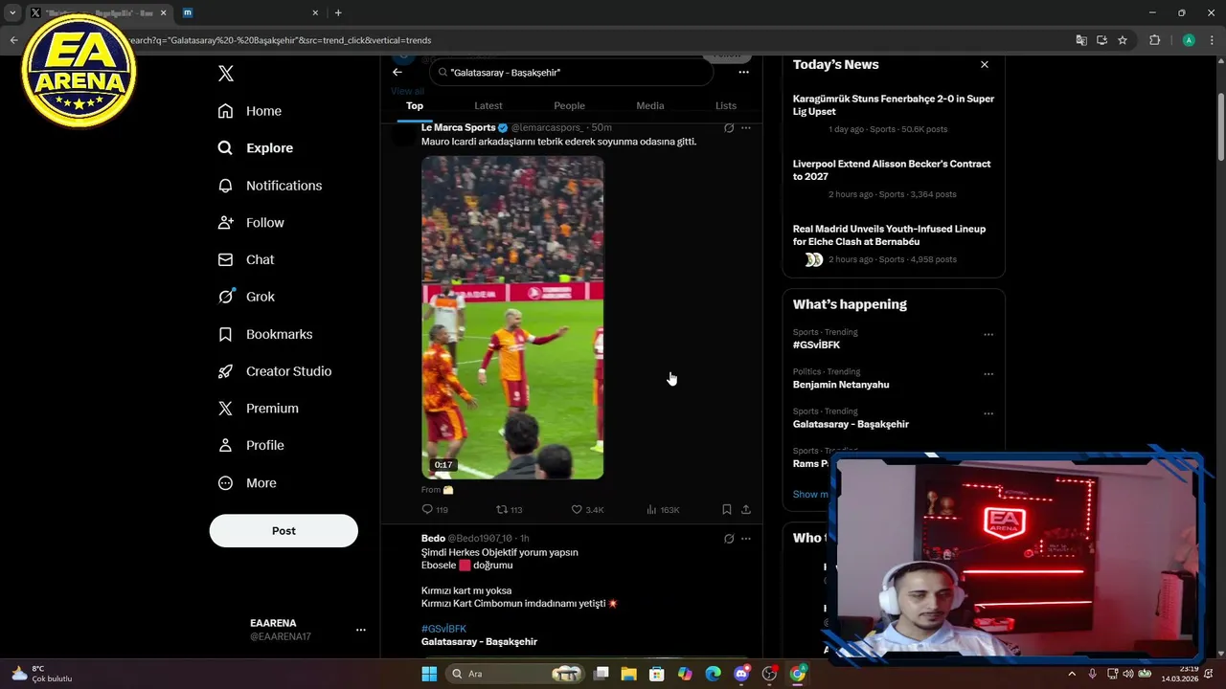Open EAARENA account switcher menu
Viewport: 1226px width, 689px height.
[x=361, y=630]
